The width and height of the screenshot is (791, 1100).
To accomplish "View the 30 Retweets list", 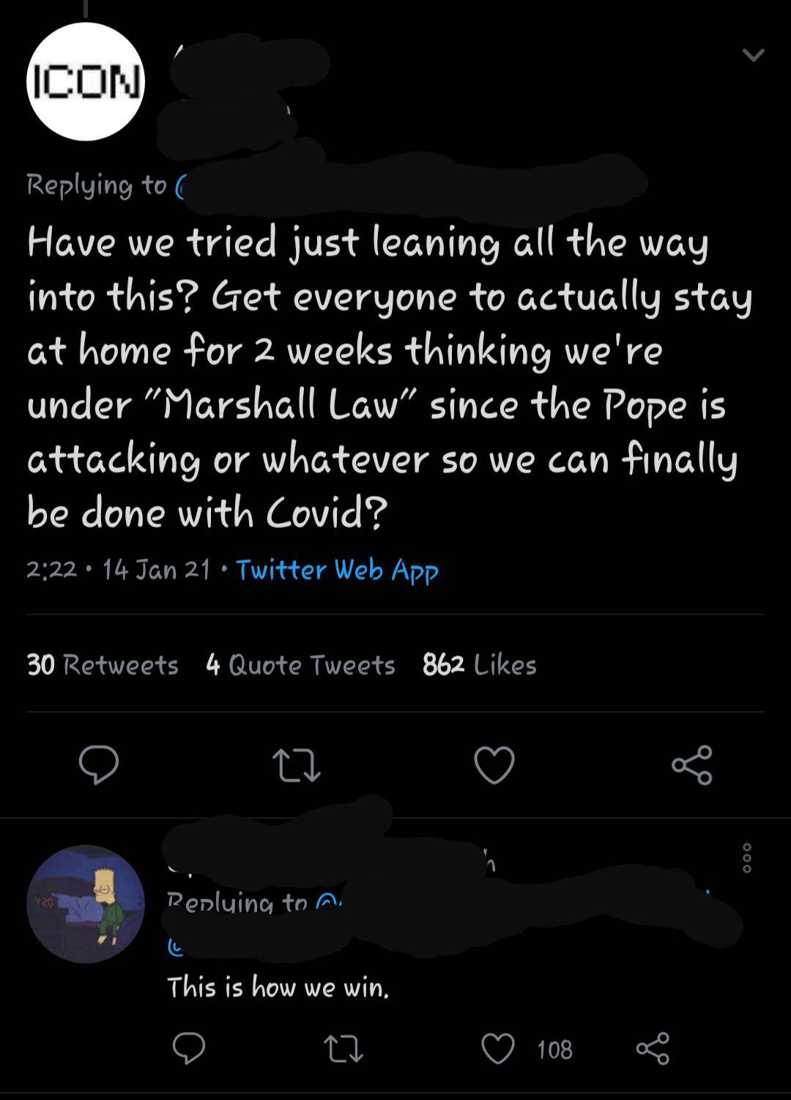I will (x=103, y=665).
